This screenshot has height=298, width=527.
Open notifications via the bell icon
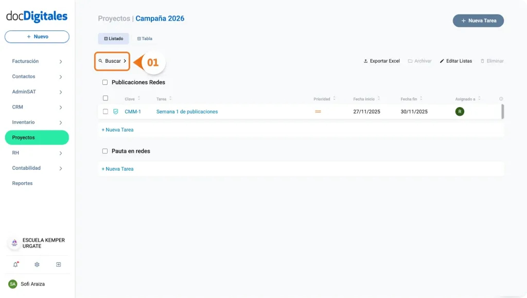[14, 264]
